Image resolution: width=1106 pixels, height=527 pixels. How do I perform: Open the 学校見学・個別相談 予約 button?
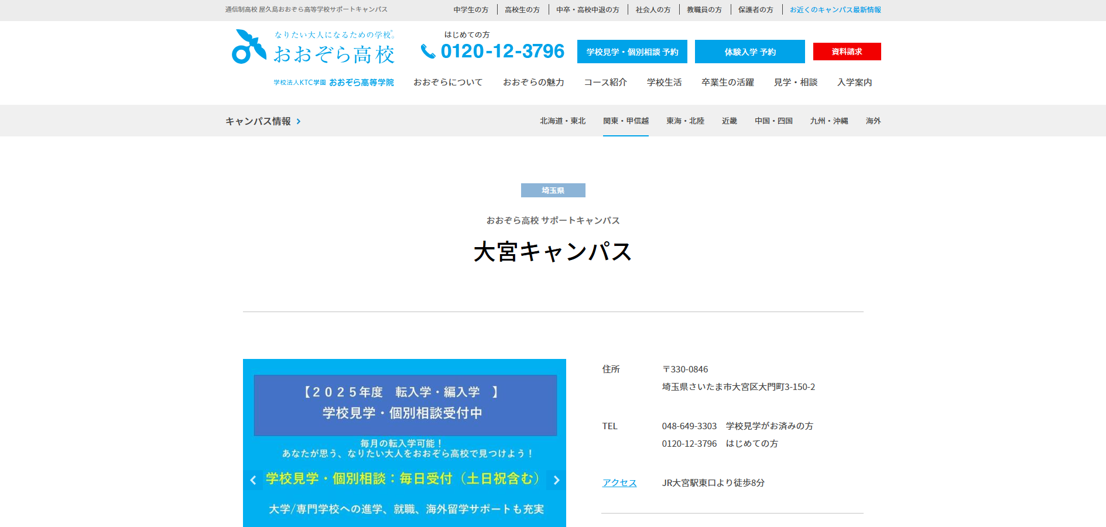[x=632, y=52]
